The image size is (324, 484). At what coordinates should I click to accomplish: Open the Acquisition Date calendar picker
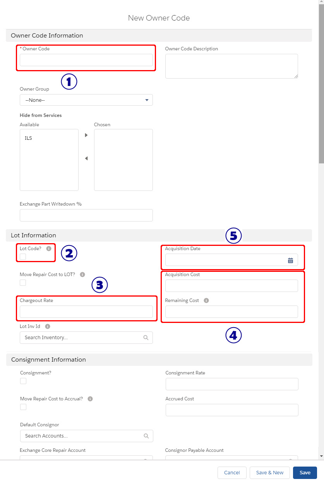point(290,260)
